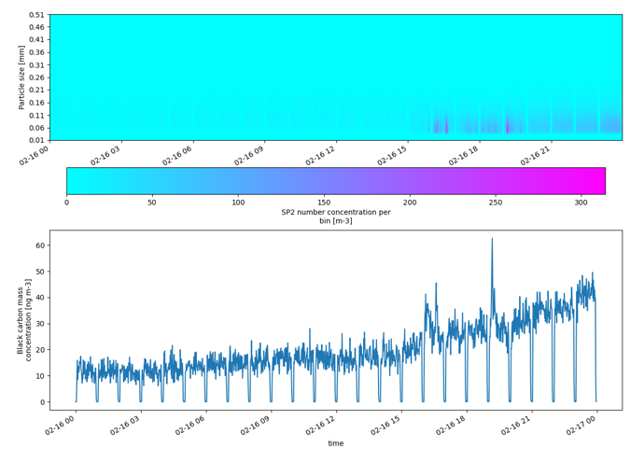Click the 40 tick on black carbon axis
The width and height of the screenshot is (644, 462).
click(40, 298)
